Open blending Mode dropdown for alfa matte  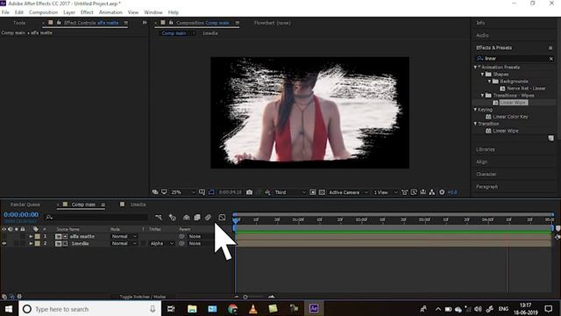point(124,236)
